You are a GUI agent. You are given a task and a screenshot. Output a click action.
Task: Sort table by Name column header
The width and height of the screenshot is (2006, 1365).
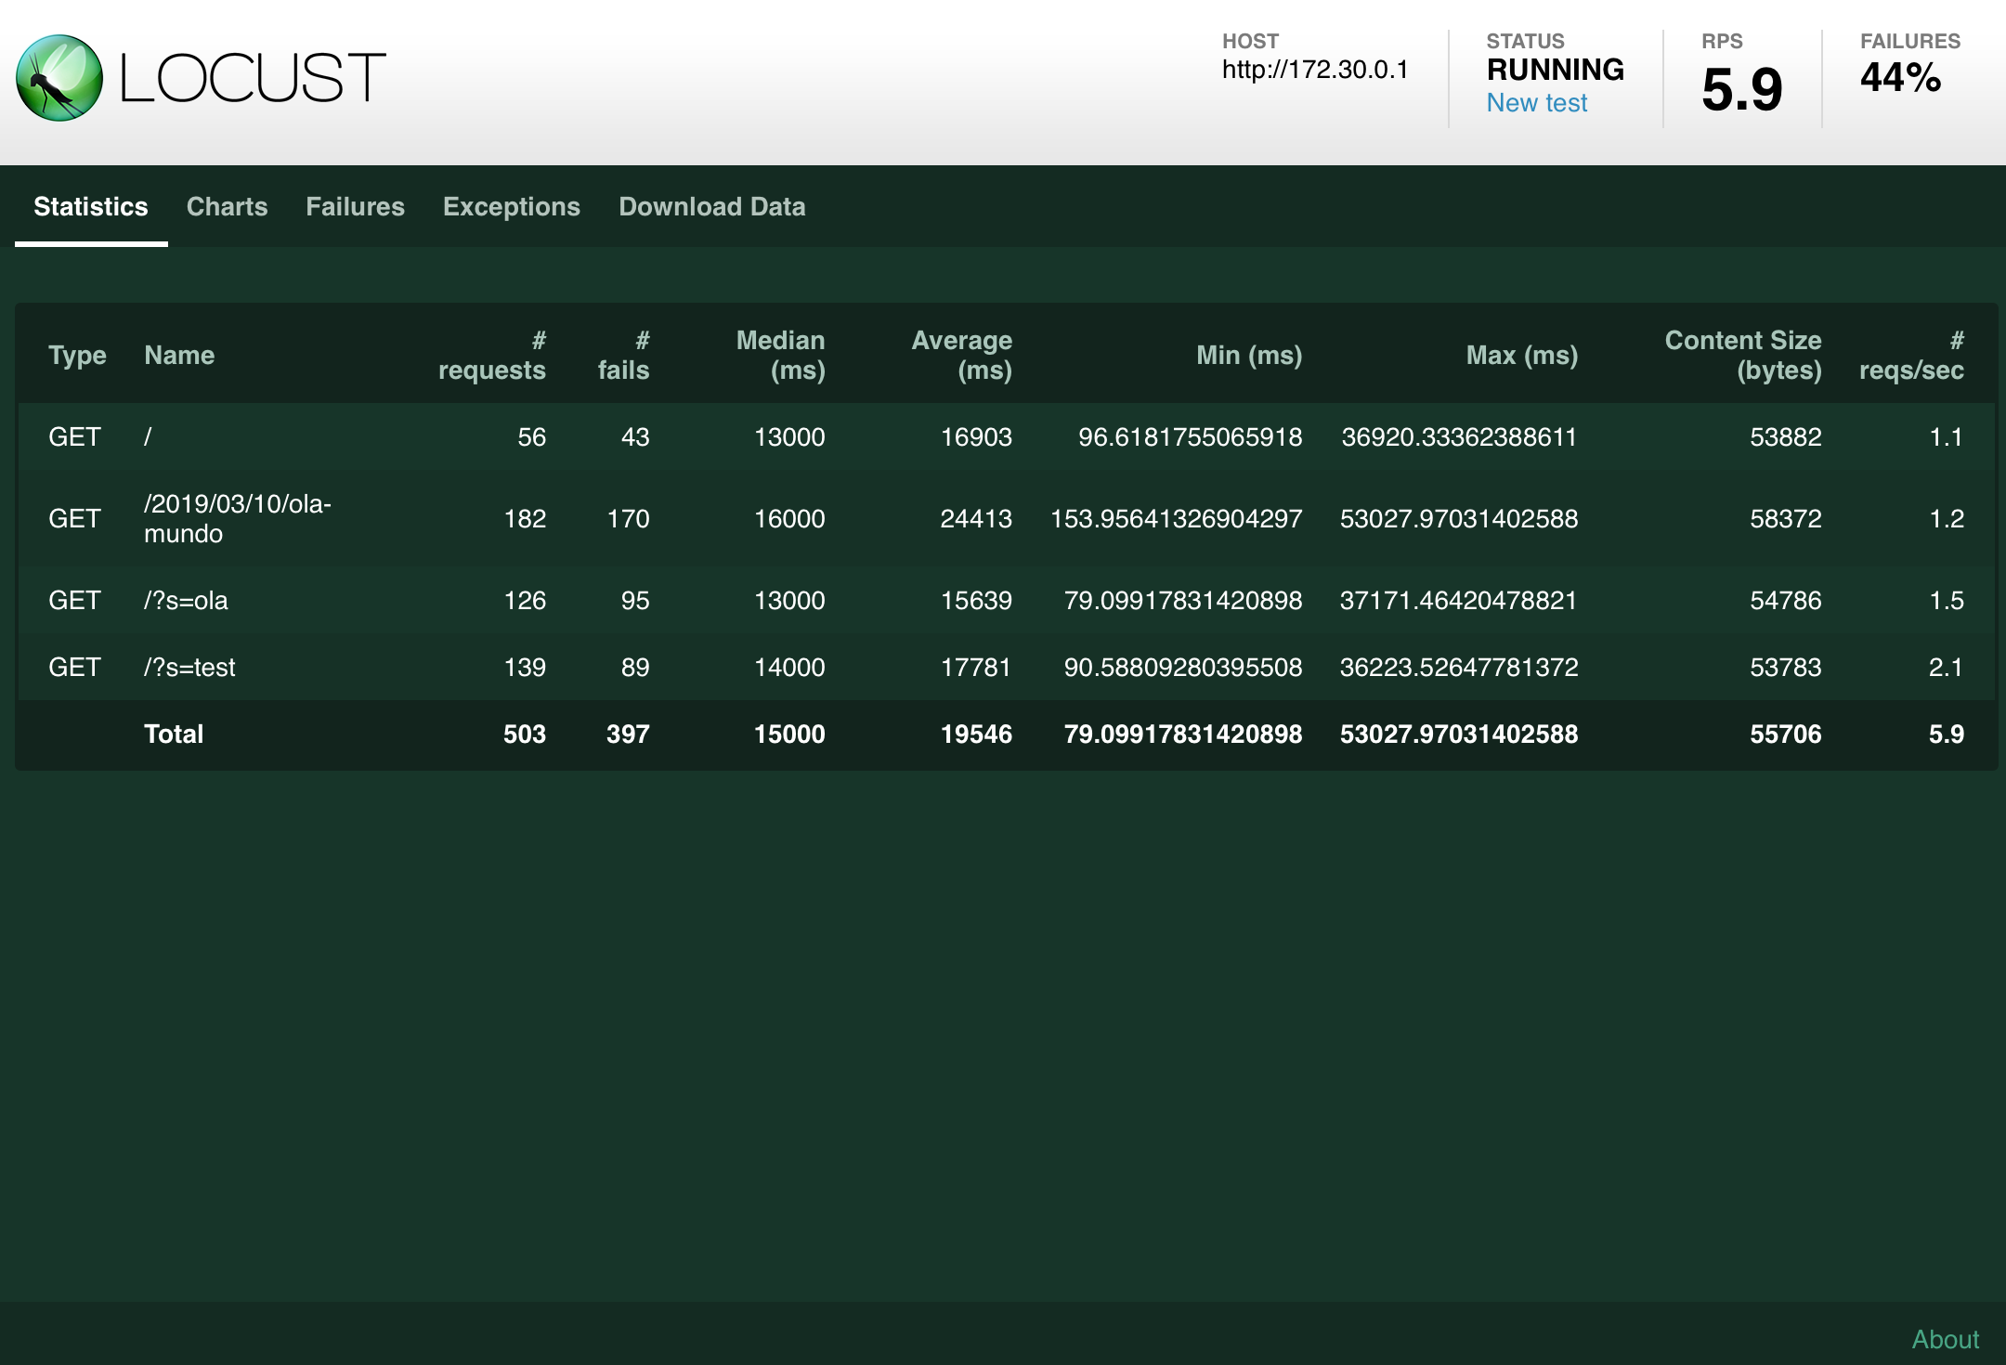(x=179, y=355)
